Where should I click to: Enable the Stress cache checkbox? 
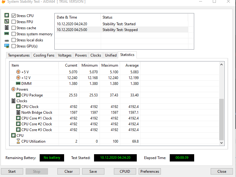[13, 28]
